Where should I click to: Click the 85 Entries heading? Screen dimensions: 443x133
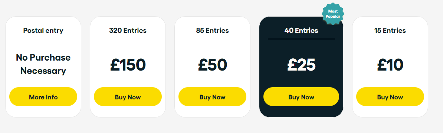(213, 30)
